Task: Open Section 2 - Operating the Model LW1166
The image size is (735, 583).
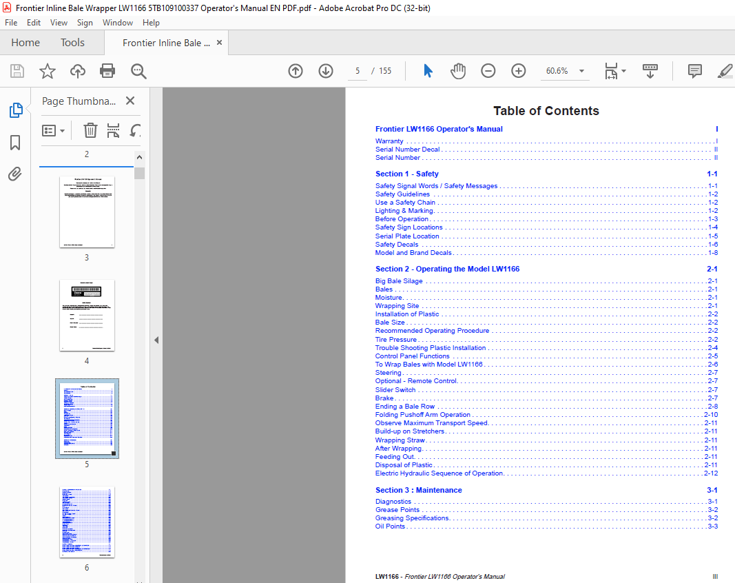Action: (x=447, y=269)
